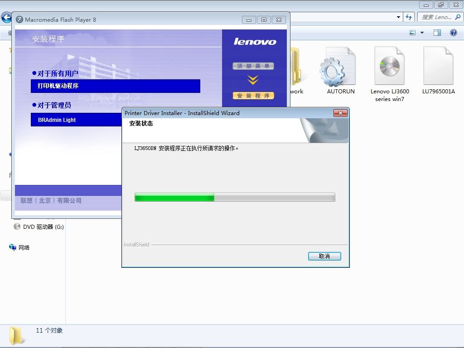Click 联想(北京)有限公司 footer text
This screenshot has height=348, width=464.
51,200
